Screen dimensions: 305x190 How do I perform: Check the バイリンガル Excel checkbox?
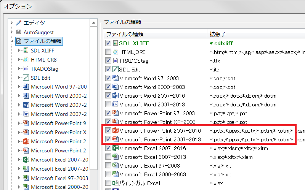[108, 183]
